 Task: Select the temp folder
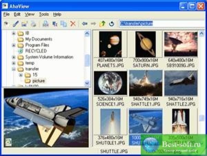[30, 63]
